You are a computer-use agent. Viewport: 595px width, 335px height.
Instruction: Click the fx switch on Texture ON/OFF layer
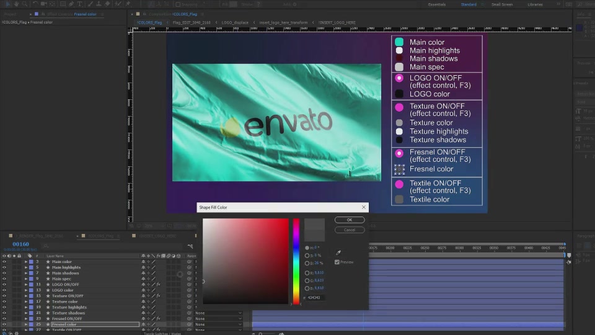[158, 296]
